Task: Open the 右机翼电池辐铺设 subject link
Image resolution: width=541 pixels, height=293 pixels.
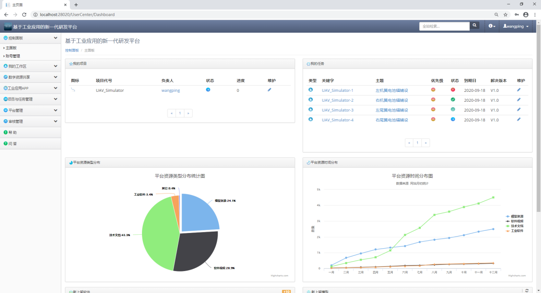Action: (392, 100)
